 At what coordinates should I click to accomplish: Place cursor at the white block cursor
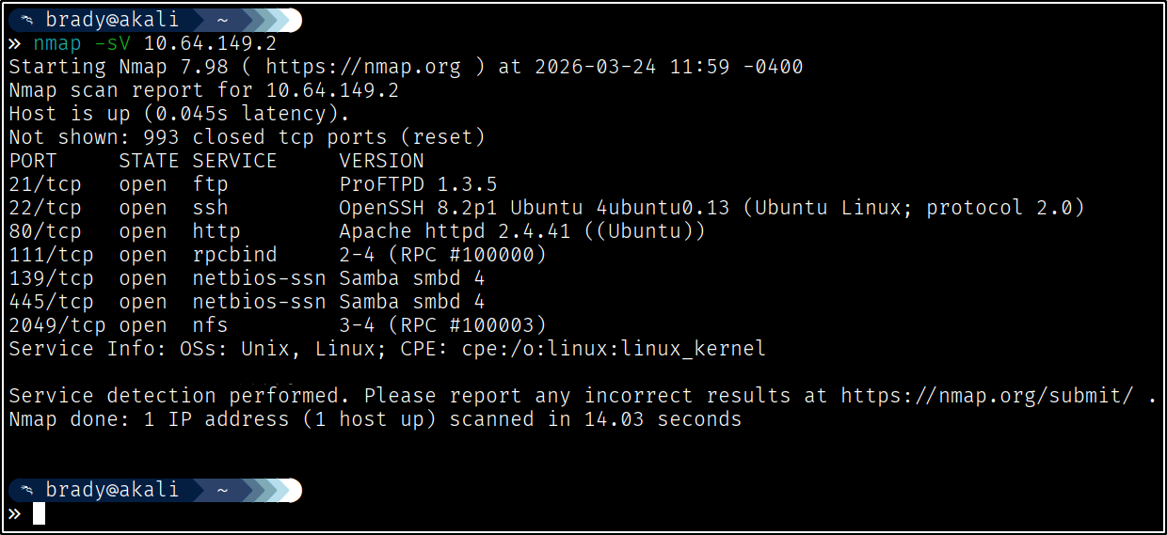[39, 513]
